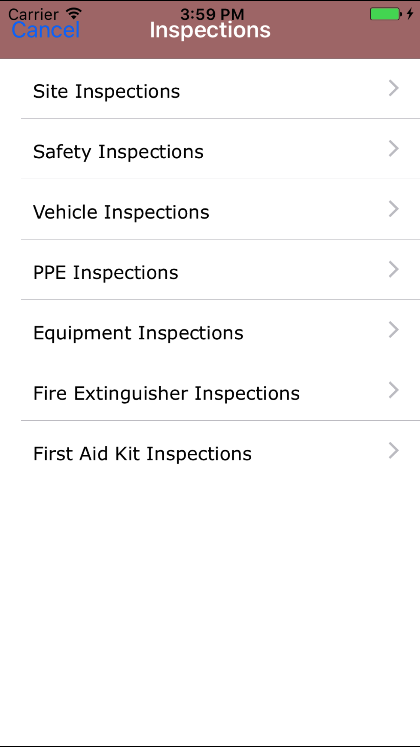Expand Vehicle Inspections via its chevron
The width and height of the screenshot is (420, 747).
(394, 209)
